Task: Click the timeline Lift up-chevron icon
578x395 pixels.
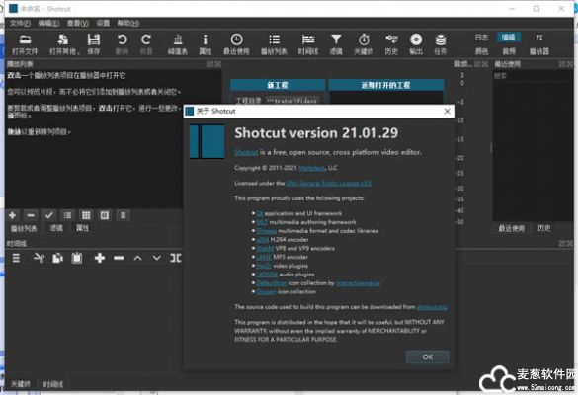Action: [137, 258]
